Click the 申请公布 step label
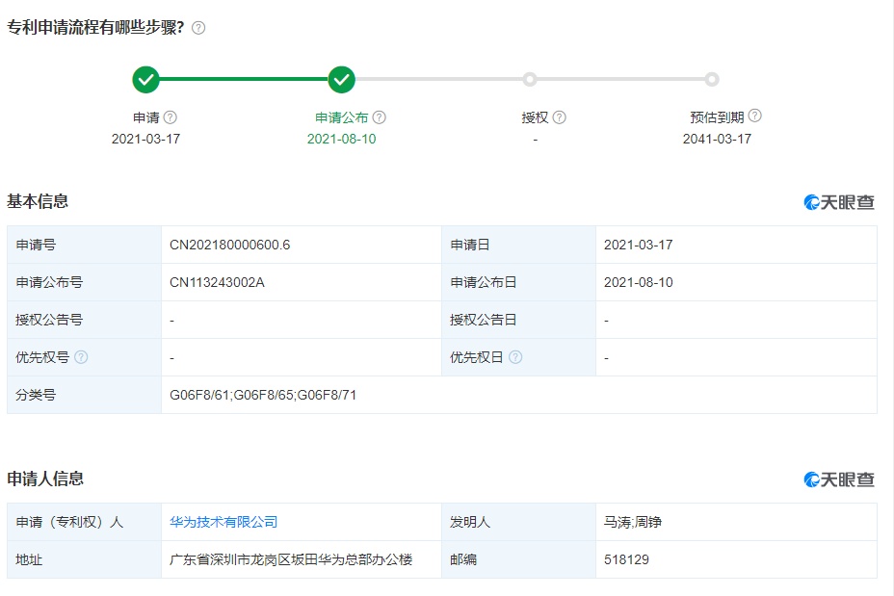The height and width of the screenshot is (596, 894). tap(341, 117)
